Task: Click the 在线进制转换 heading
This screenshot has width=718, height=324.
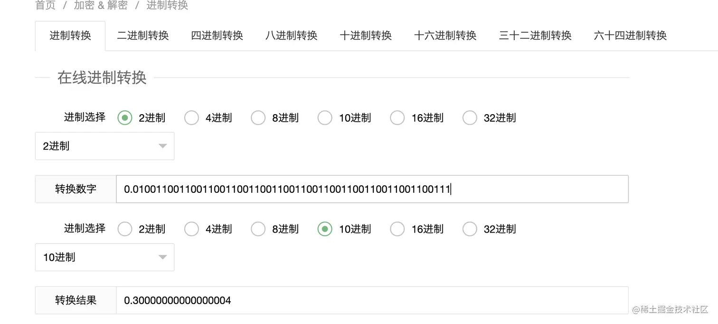Action: tap(102, 78)
